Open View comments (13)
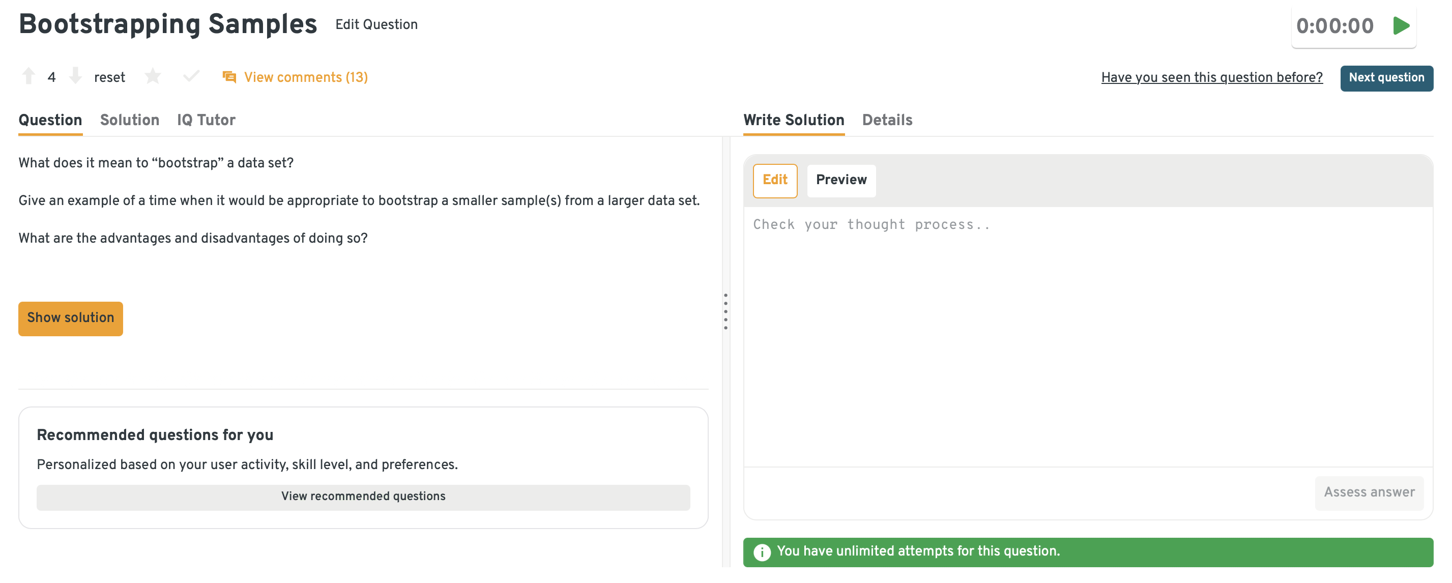Image resolution: width=1452 pixels, height=583 pixels. 305,77
